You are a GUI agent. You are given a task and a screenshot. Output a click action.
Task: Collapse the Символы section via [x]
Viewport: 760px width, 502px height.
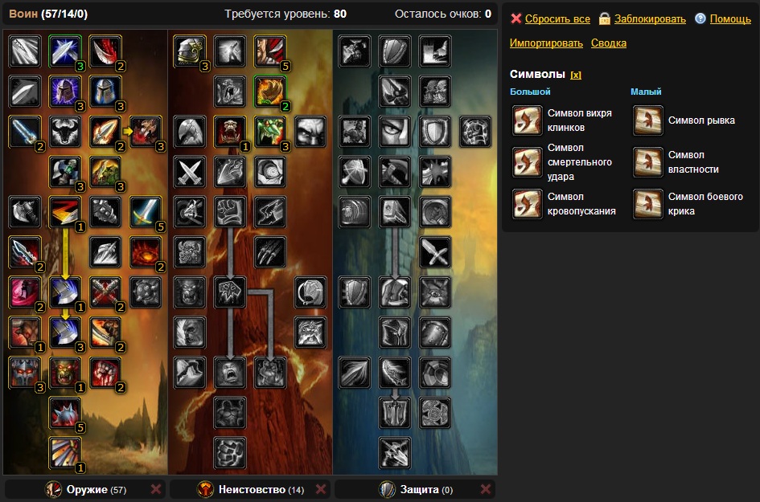click(576, 75)
